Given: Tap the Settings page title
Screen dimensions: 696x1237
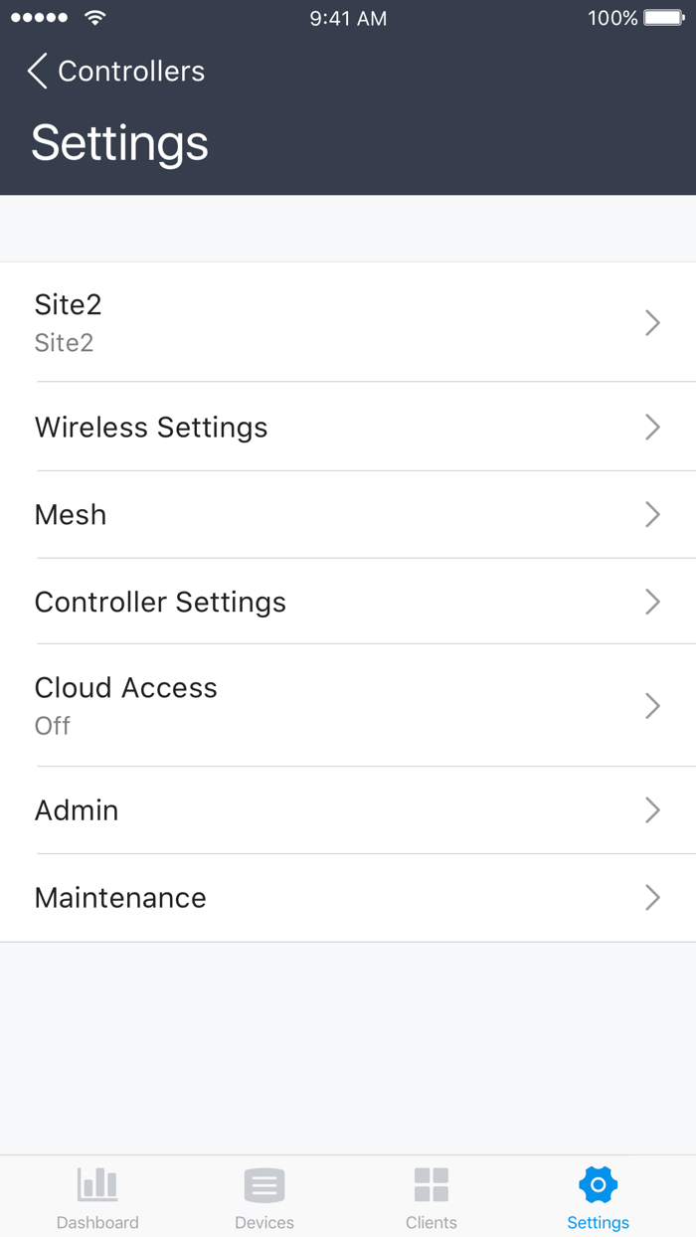Looking at the screenshot, I should tap(119, 143).
